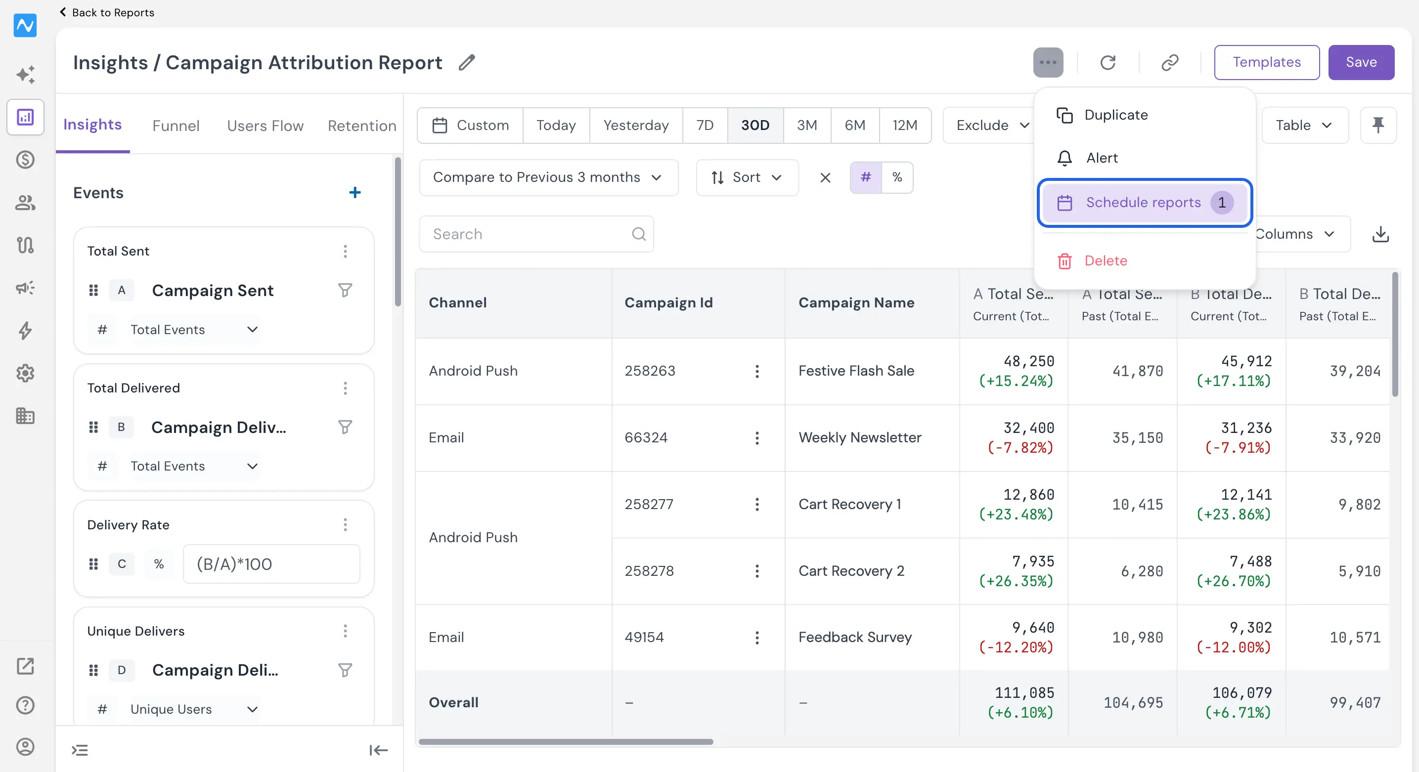Clear comparison with the X icon

pos(825,177)
